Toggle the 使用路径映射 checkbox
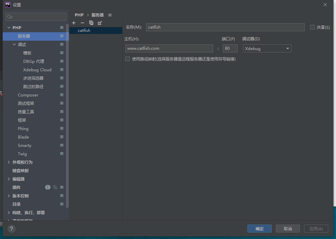This screenshot has height=239, width=336. [x=128, y=59]
